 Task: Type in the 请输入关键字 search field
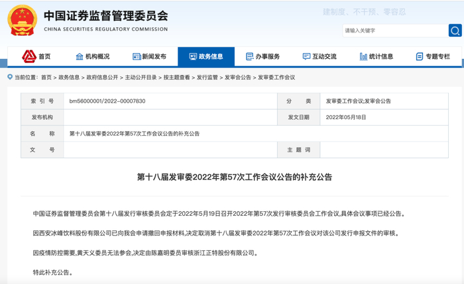pos(394,30)
